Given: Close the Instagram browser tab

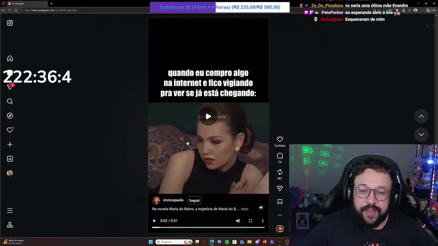Looking at the screenshot, I should [45, 3].
